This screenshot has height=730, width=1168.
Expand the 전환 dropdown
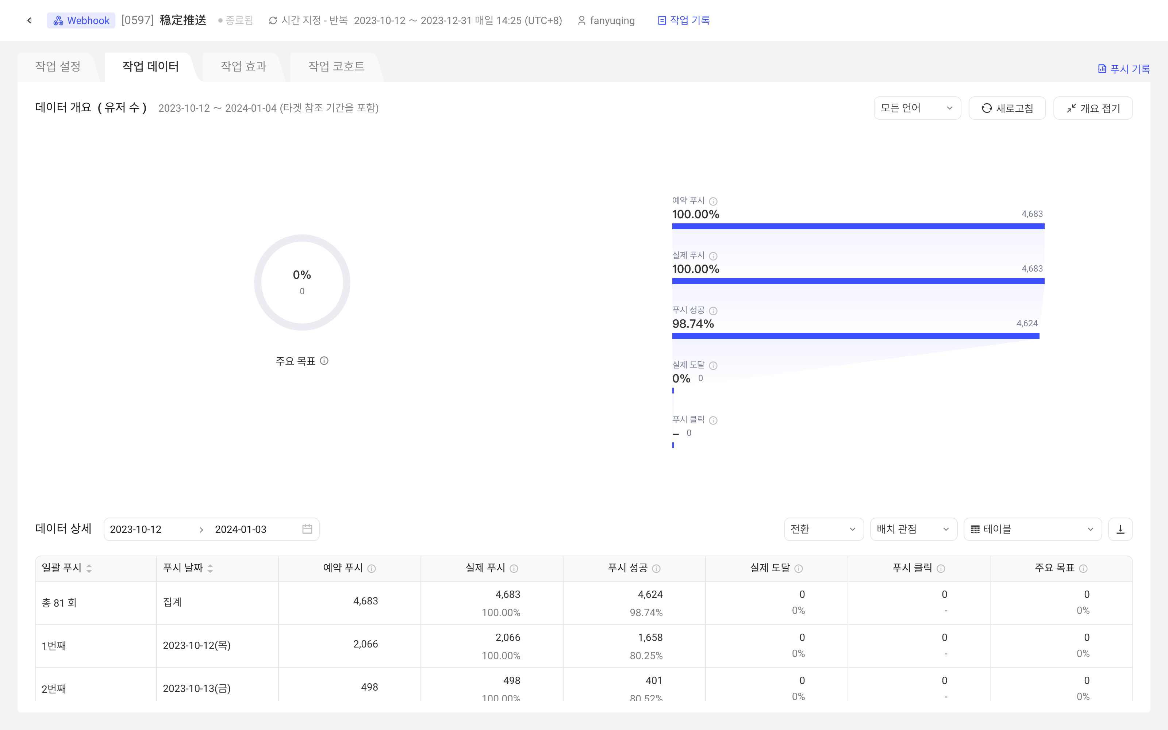pos(823,529)
